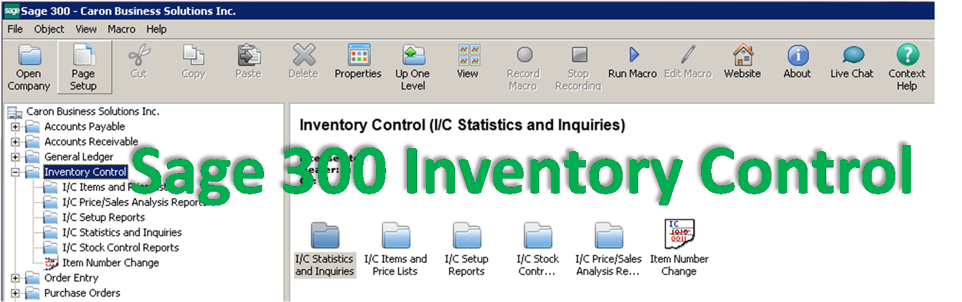Open the File menu
This screenshot has height=302, width=962.
tap(15, 29)
